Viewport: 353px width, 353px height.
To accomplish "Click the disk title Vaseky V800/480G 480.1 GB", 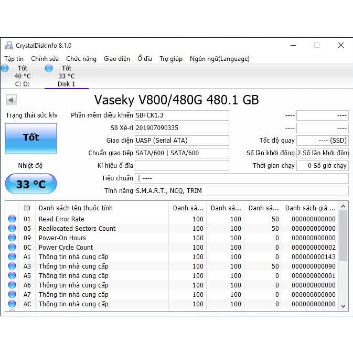I will 176,100.
